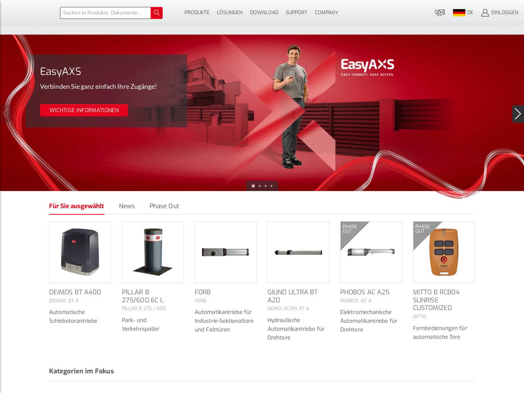Open the contact phone and mail icon
Image resolution: width=524 pixels, height=393 pixels.
click(440, 13)
